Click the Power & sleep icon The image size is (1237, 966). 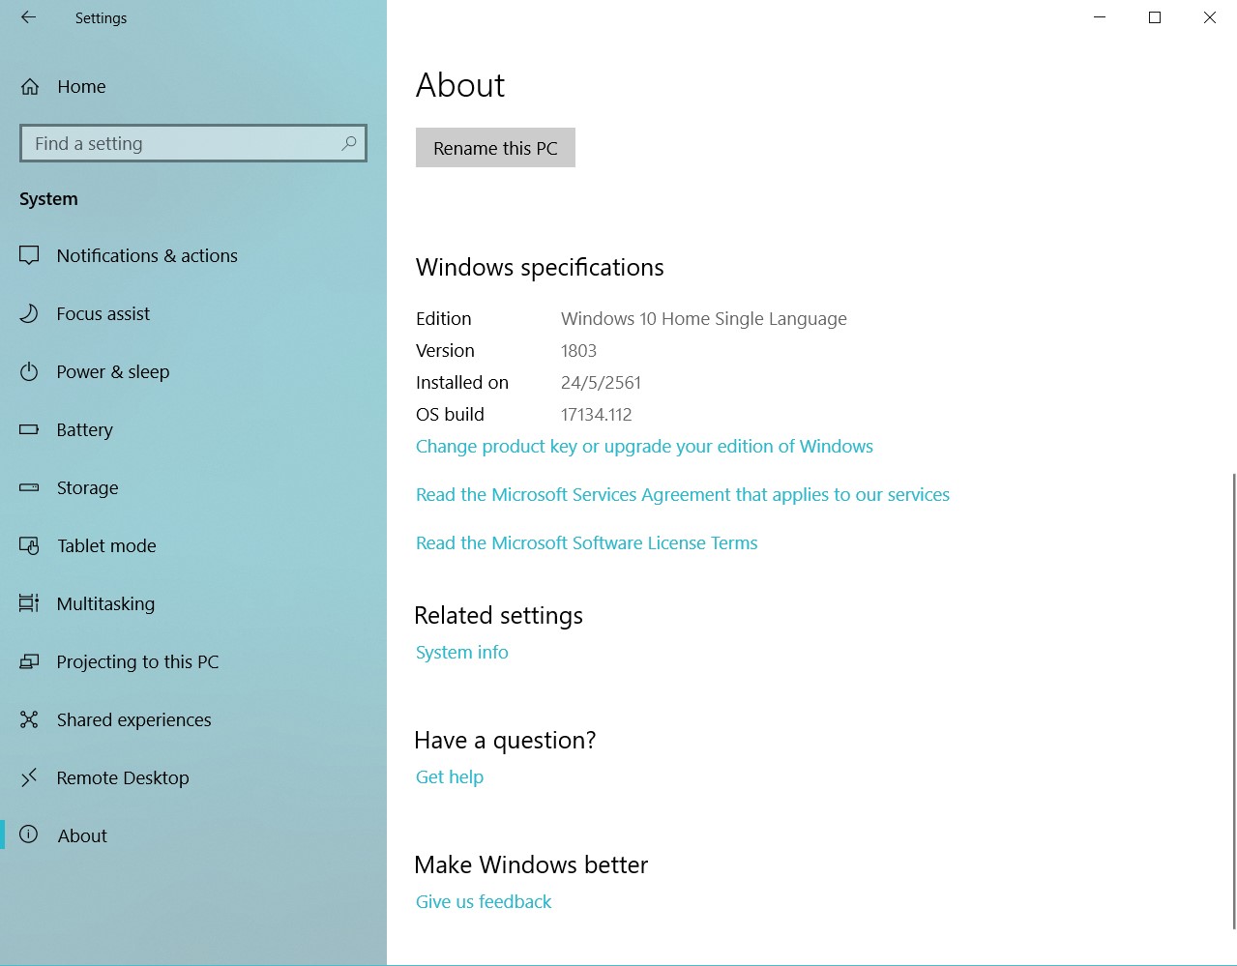(x=29, y=371)
